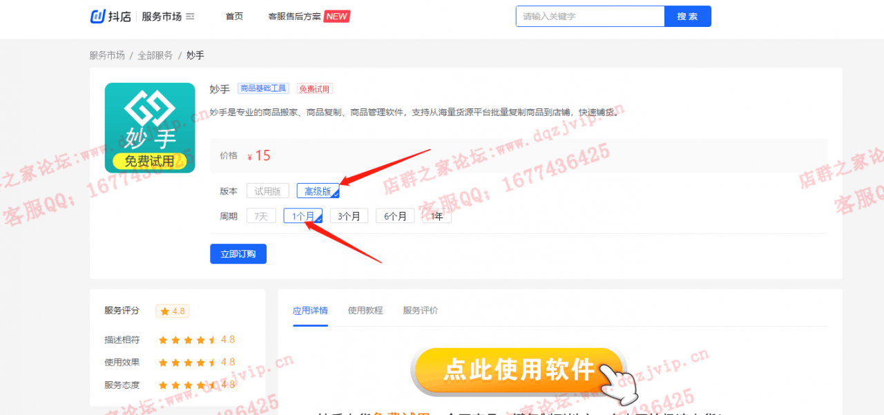Click the 妙手 product title text

220,89
